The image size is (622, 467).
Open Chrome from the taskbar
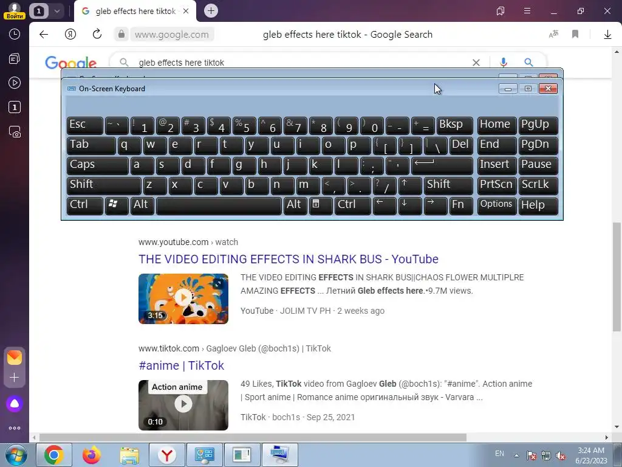tap(53, 455)
